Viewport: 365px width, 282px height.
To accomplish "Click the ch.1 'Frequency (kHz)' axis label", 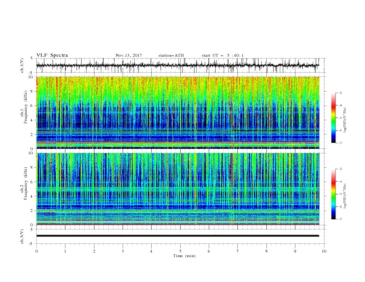I will (26, 107).
